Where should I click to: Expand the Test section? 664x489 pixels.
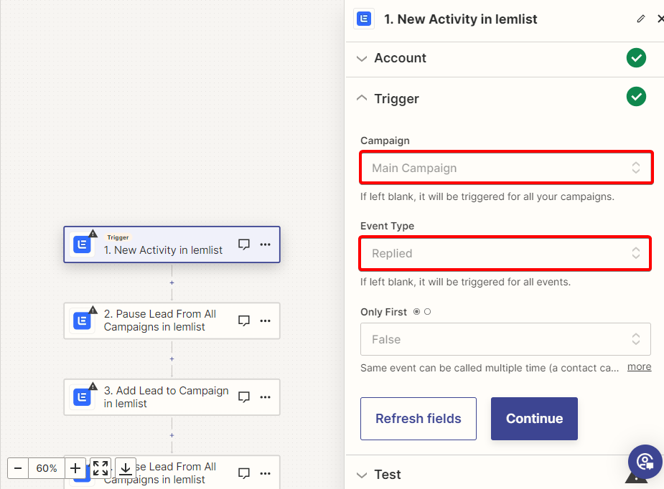pos(362,475)
